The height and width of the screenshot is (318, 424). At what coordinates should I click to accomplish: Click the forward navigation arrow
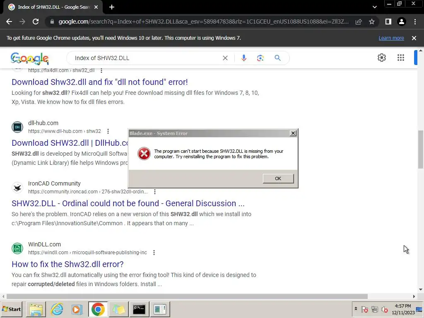22,22
